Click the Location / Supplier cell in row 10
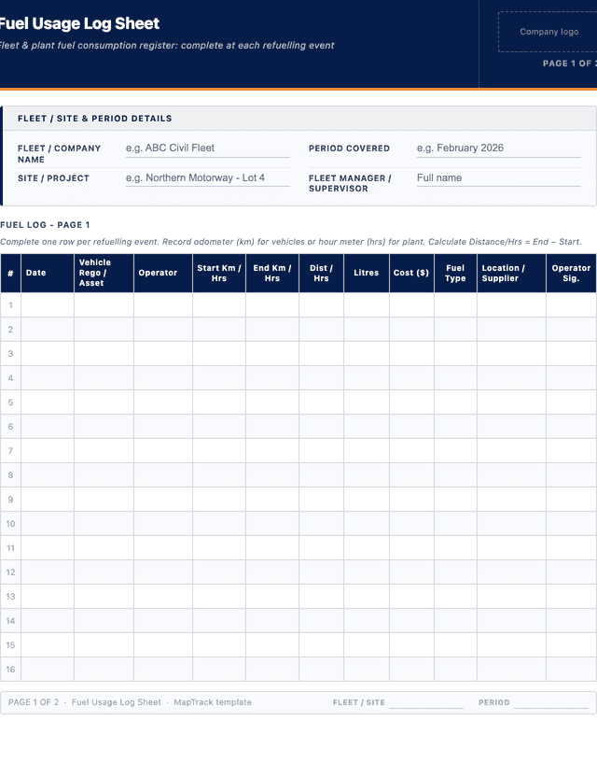Screen dimensions: 597x777 511,524
